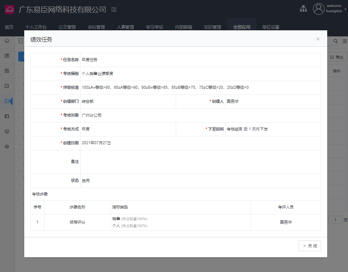The width and height of the screenshot is (348, 272).
Task: Click the fourth sidebar form icon
Action: click(7, 86)
